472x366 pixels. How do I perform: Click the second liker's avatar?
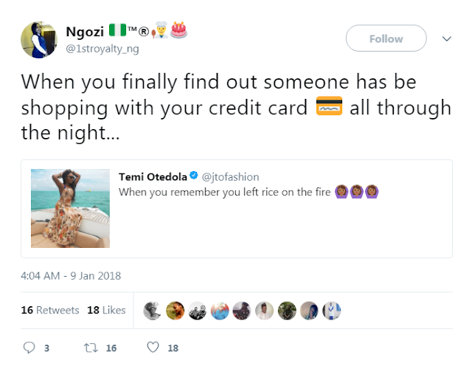click(174, 311)
